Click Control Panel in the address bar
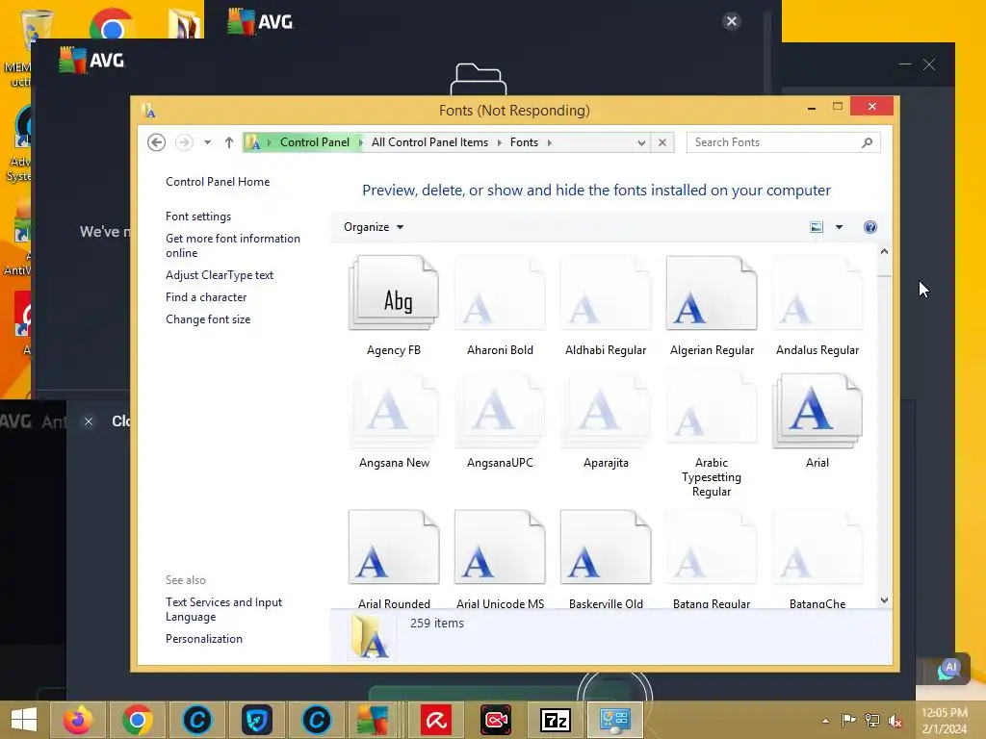This screenshot has height=739, width=986. coord(315,142)
